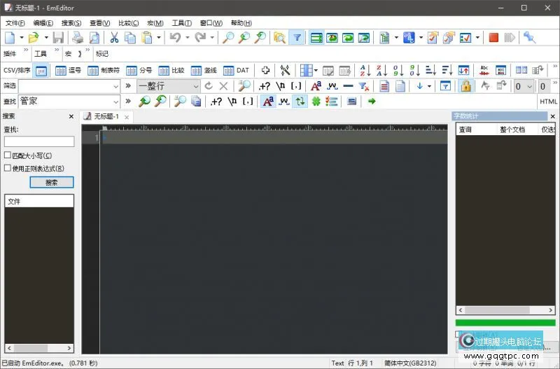Click the 逗号 CSV mode button
Screen dimensions: 560x369
(x=68, y=70)
